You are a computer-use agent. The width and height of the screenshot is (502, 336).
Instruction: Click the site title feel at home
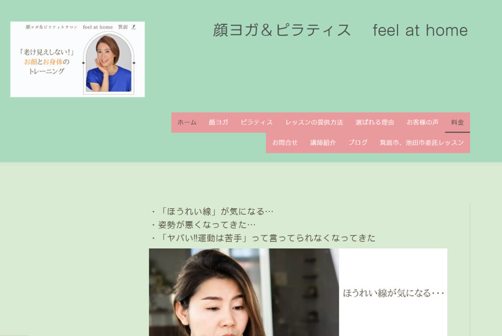point(340,30)
